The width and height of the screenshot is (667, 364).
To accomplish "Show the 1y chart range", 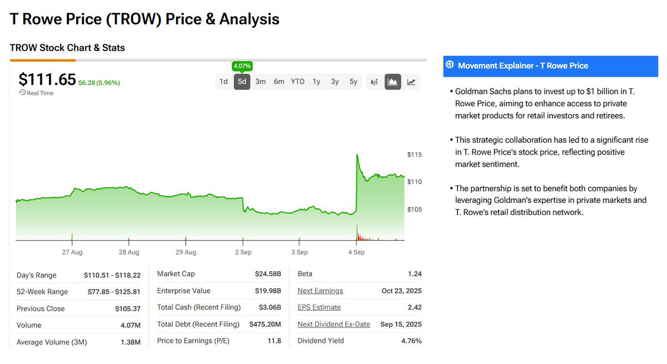I will click(x=316, y=82).
